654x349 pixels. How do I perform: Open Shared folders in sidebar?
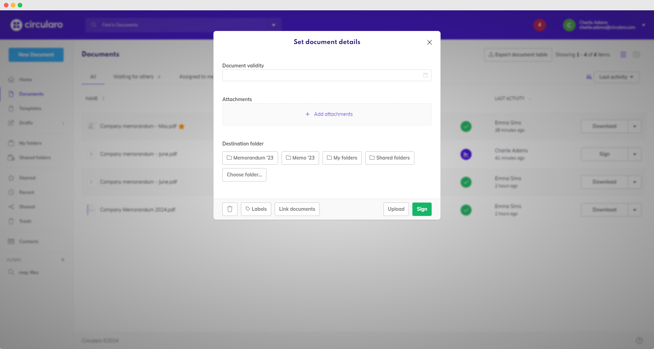coord(35,157)
